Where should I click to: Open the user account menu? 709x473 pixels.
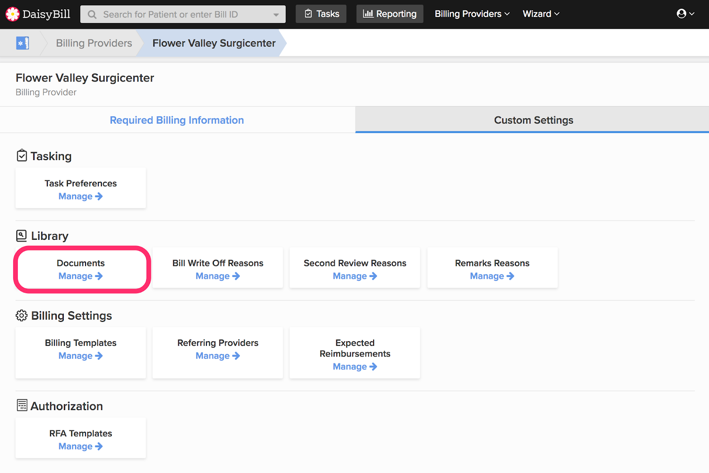[x=686, y=14]
